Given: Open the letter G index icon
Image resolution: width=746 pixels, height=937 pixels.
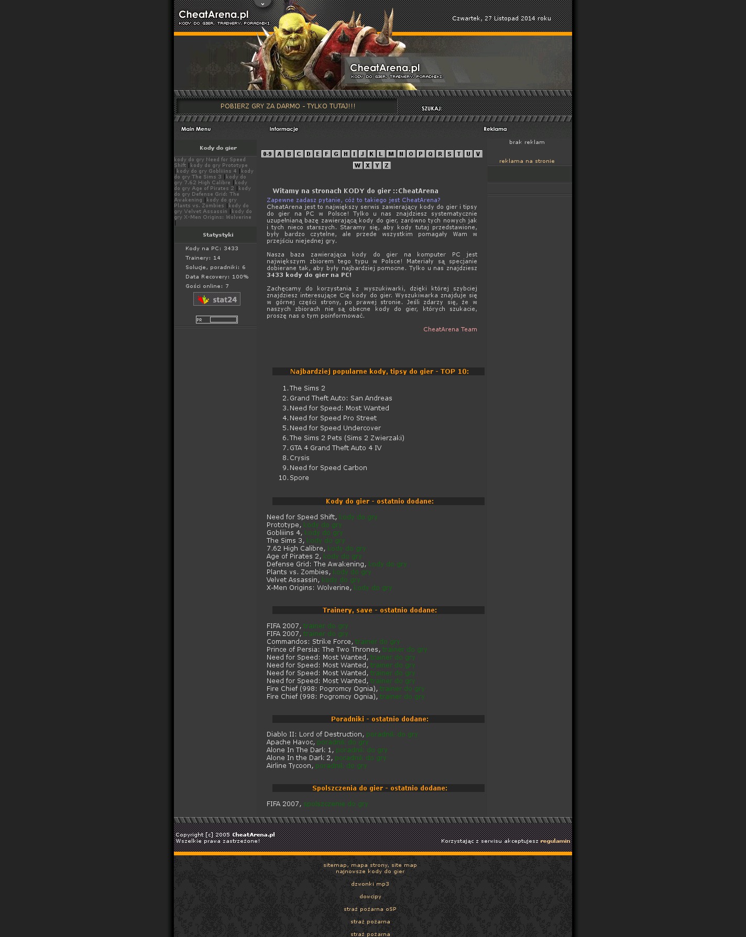Looking at the screenshot, I should click(x=336, y=154).
